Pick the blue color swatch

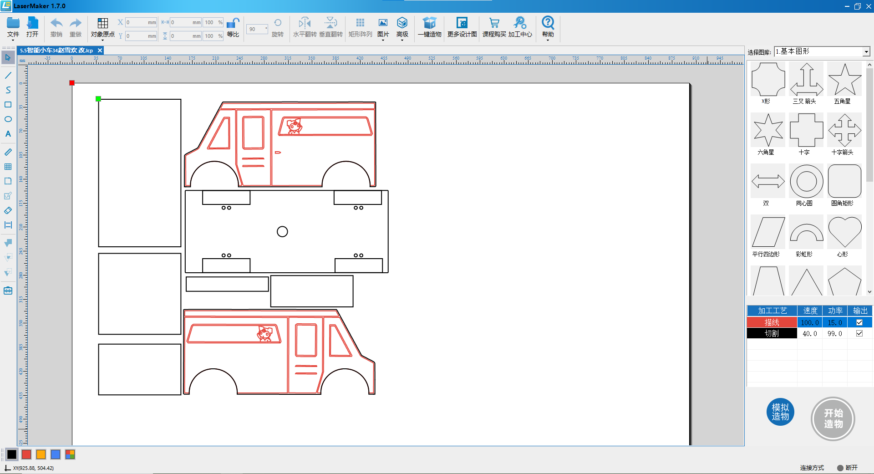point(56,454)
